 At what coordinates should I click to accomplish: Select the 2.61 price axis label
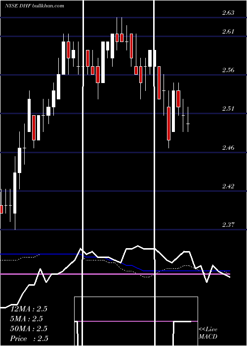[228, 32]
